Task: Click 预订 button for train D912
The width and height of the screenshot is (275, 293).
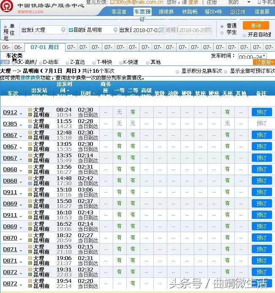Action: click(x=261, y=112)
